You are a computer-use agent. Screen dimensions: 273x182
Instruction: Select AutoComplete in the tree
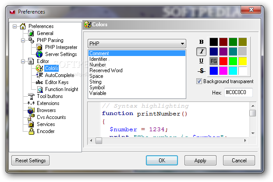click(60, 75)
